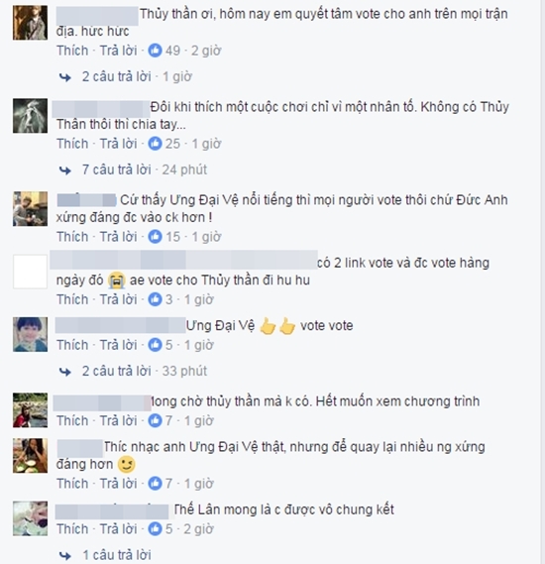
Task: Expand the '7 câu trả lời' thread
Action: [116, 169]
